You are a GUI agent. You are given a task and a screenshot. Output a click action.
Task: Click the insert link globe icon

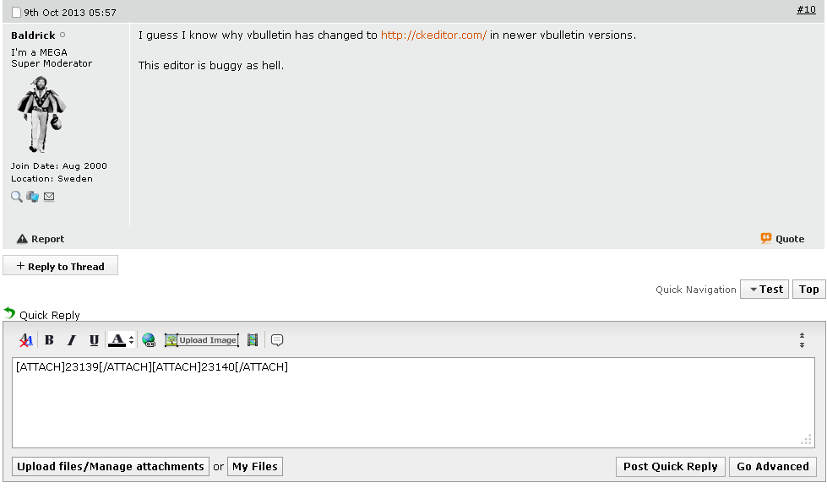(x=149, y=340)
